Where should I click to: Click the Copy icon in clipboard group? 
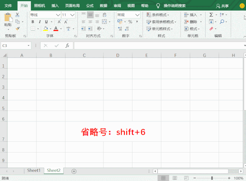18,22
